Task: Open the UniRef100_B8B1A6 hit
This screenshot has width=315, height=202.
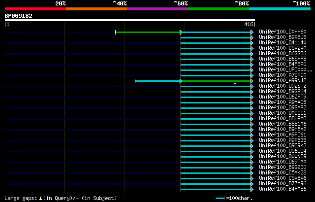Action: pos(283,124)
